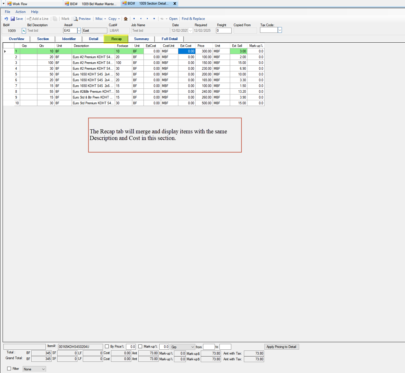Click the home icon in toolbar
The height and width of the screenshot is (373, 405).
(126, 19)
